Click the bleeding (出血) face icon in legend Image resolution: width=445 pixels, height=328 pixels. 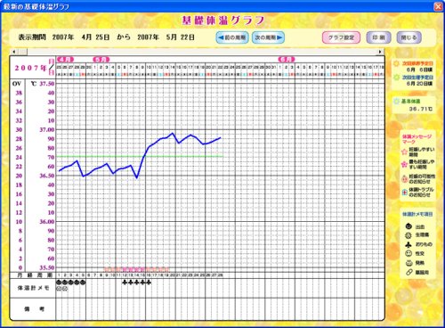[409, 226]
